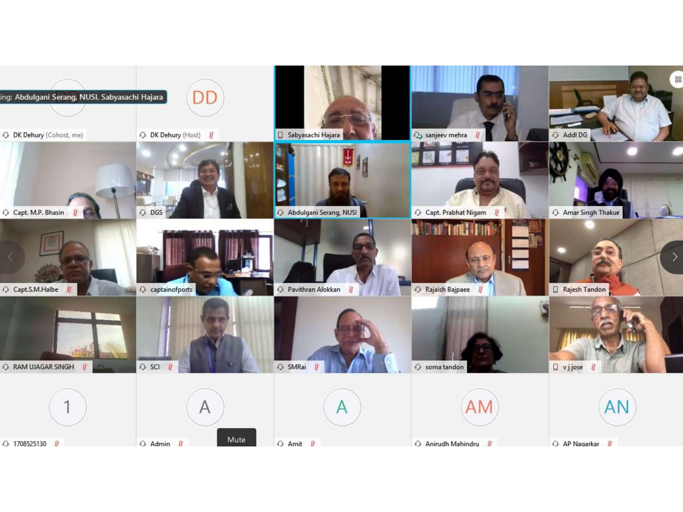Click the speaking participants banner
This screenshot has height=512, width=683.
tap(83, 97)
